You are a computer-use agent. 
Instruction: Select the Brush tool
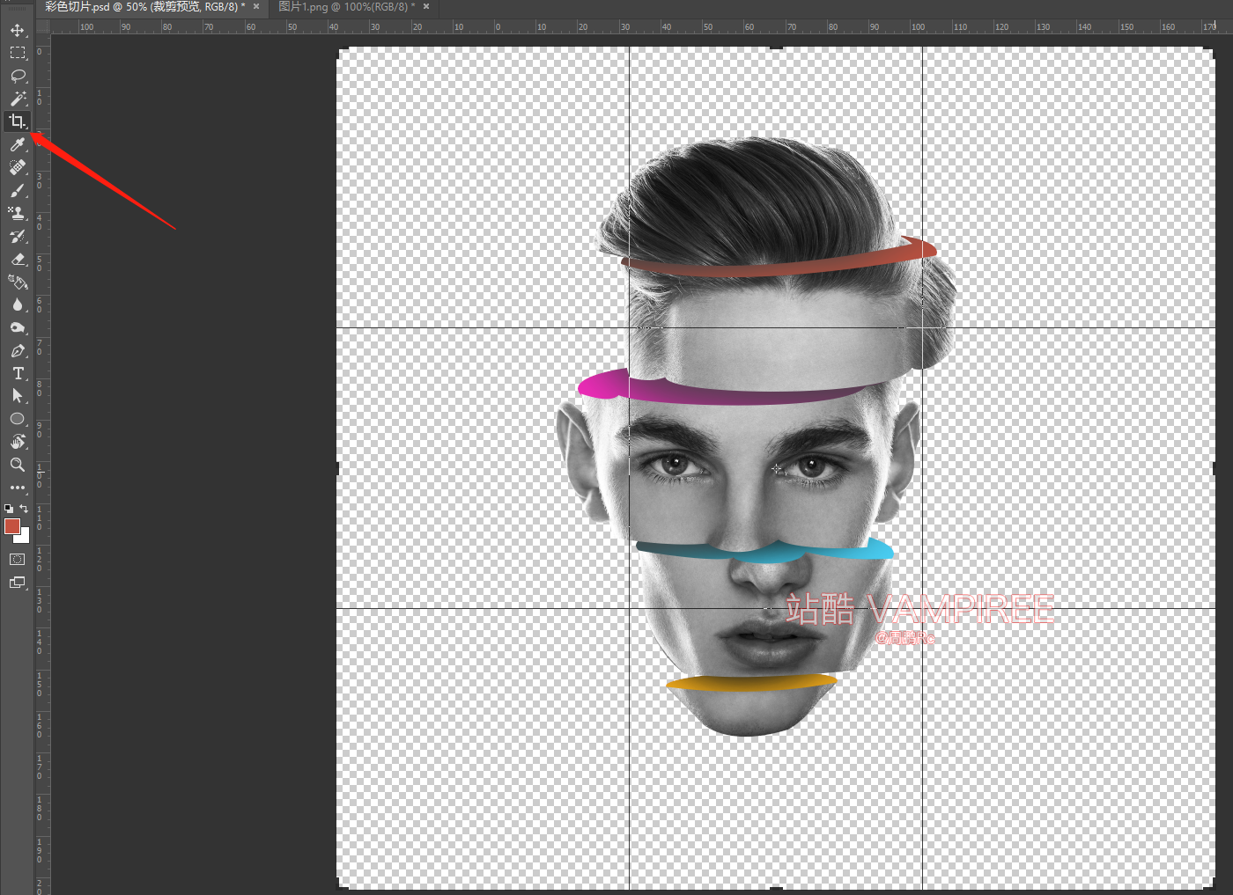pyautogui.click(x=17, y=190)
